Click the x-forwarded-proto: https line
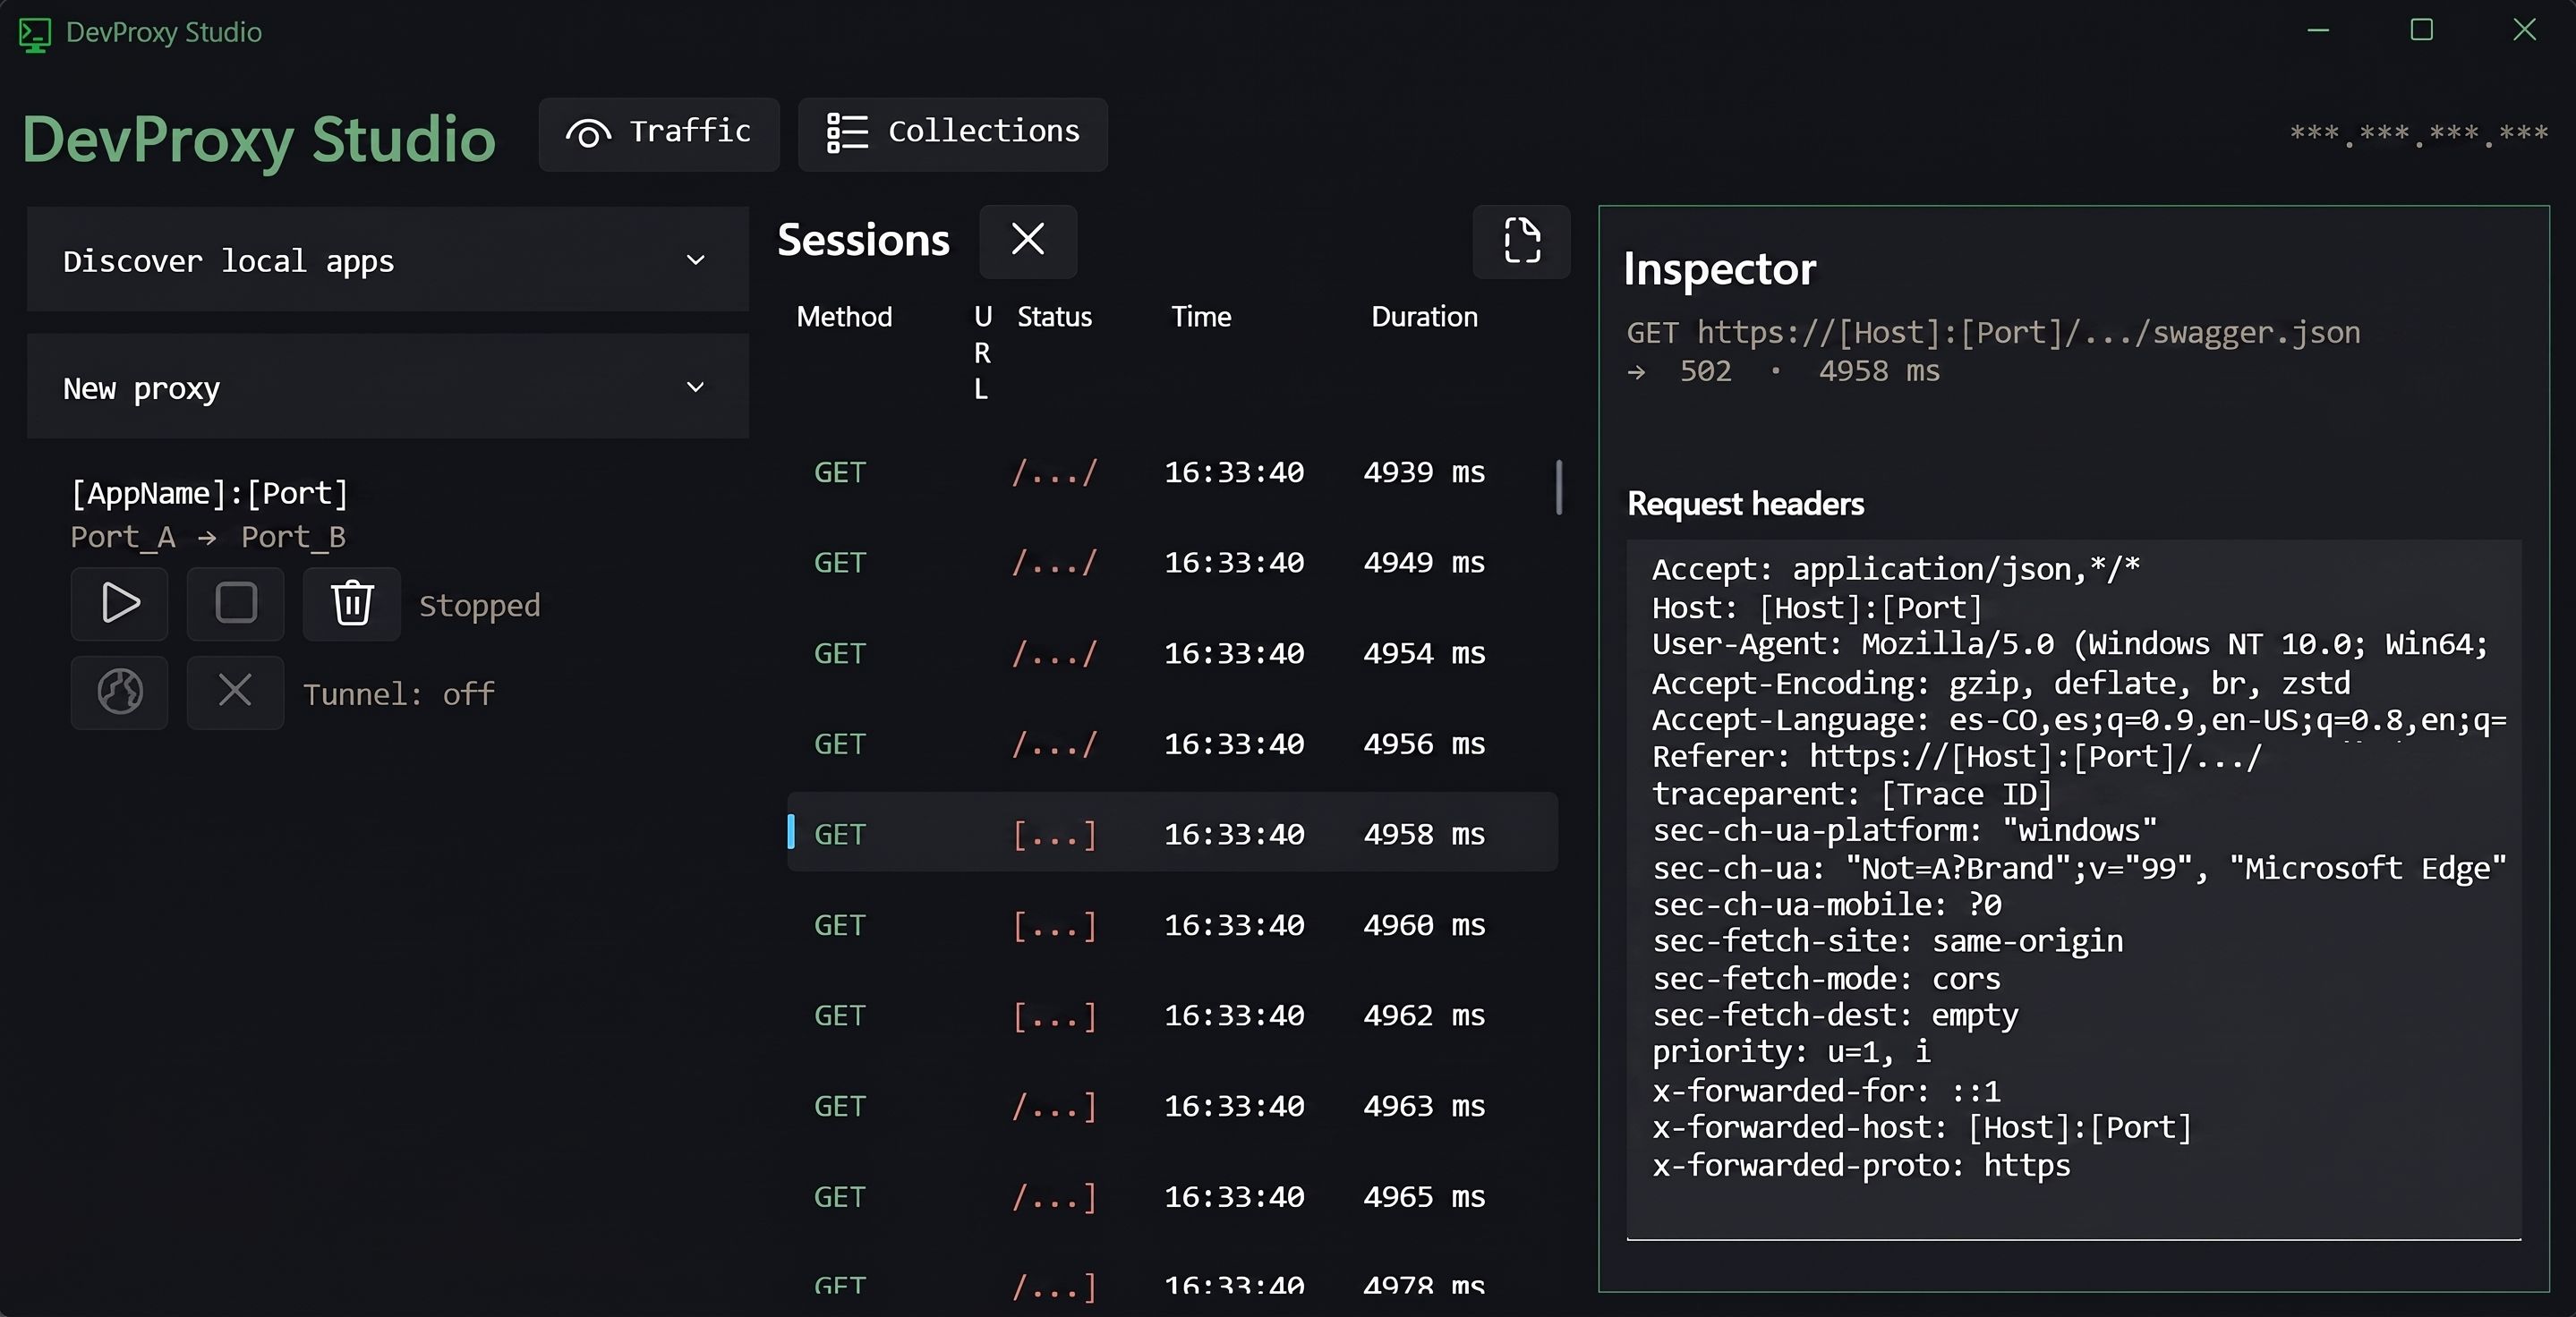Screen dimensions: 2576x1317 point(1861,1165)
